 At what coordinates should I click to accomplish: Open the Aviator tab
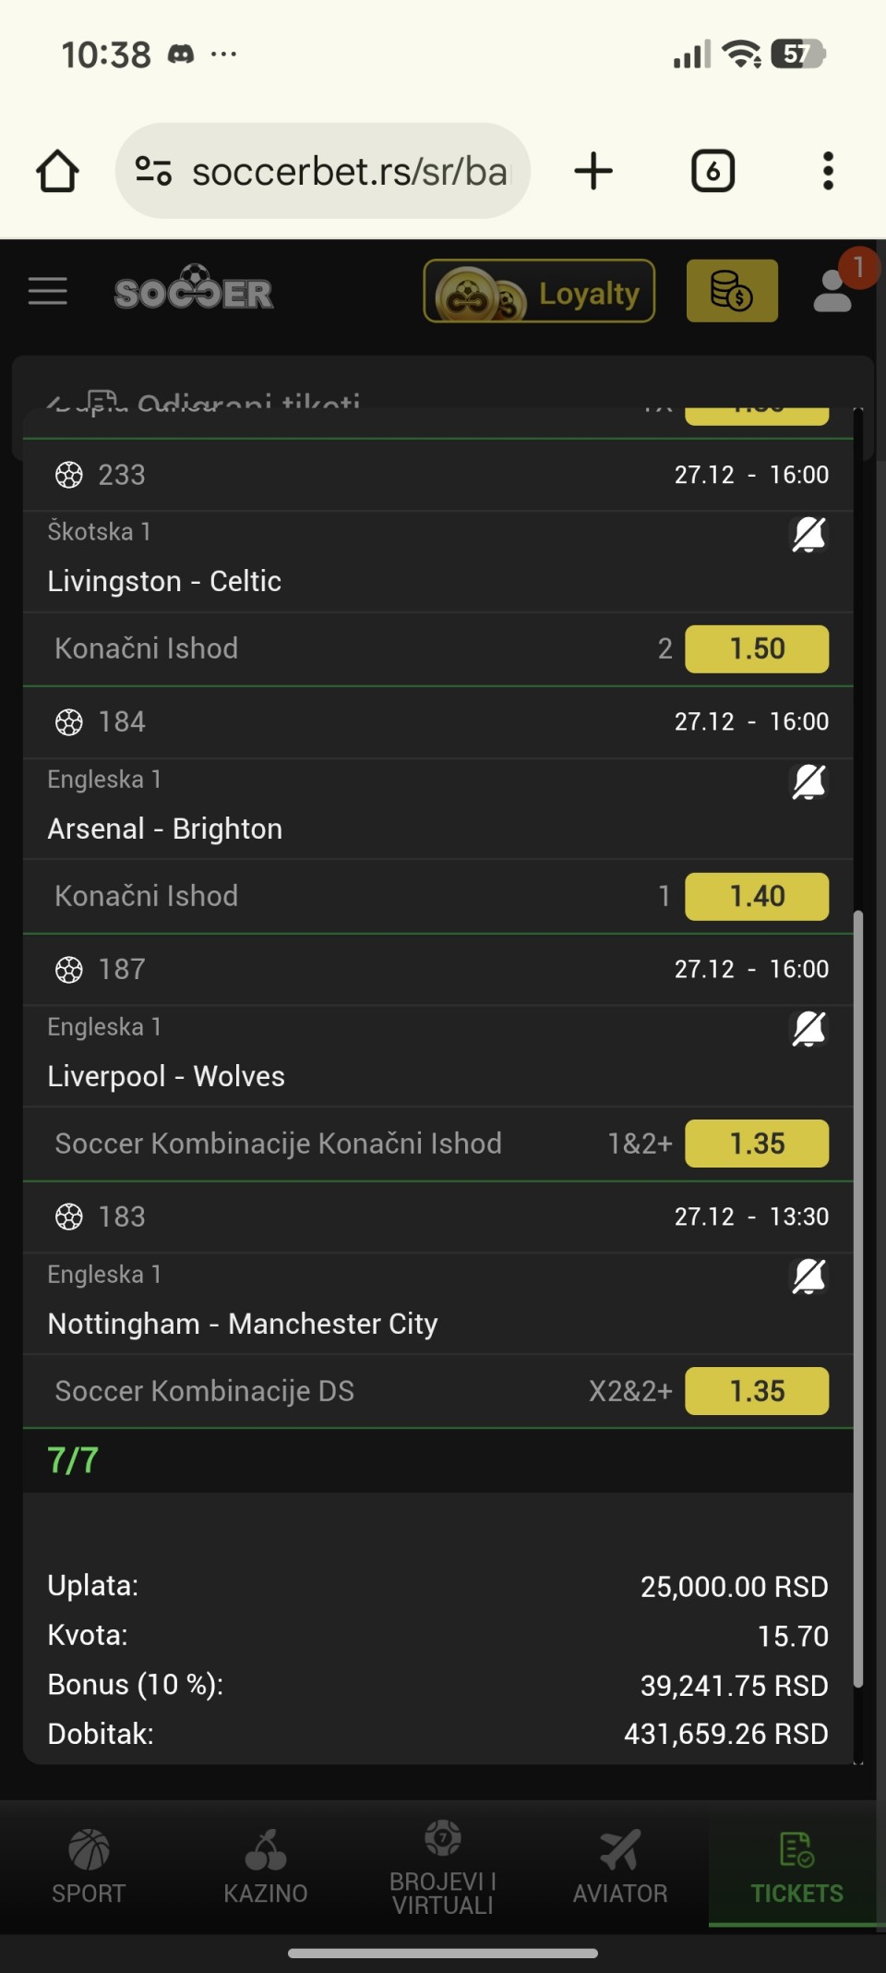pos(620,1866)
